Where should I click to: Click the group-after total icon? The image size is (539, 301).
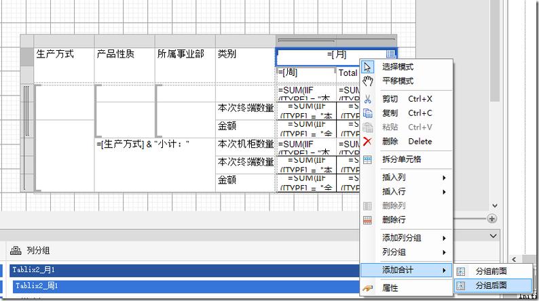coord(461,285)
